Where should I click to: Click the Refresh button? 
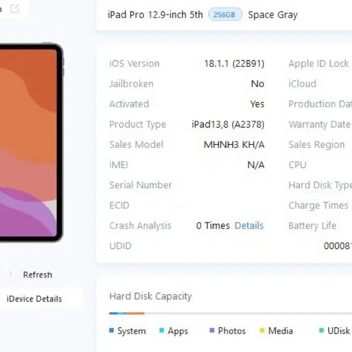[x=38, y=275]
